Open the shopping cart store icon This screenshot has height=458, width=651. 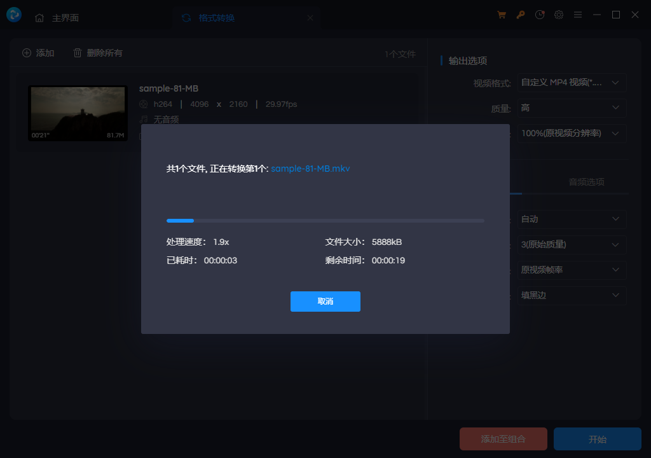[502, 14]
